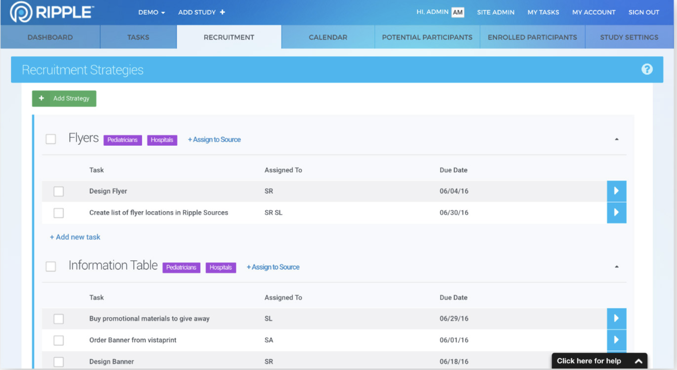Open the Demo study dropdown
677x370 pixels.
point(151,12)
